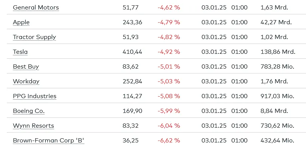Open Brown-Forman Corp 'B' link
Viewport: 306px width, 147px height.
click(48, 141)
